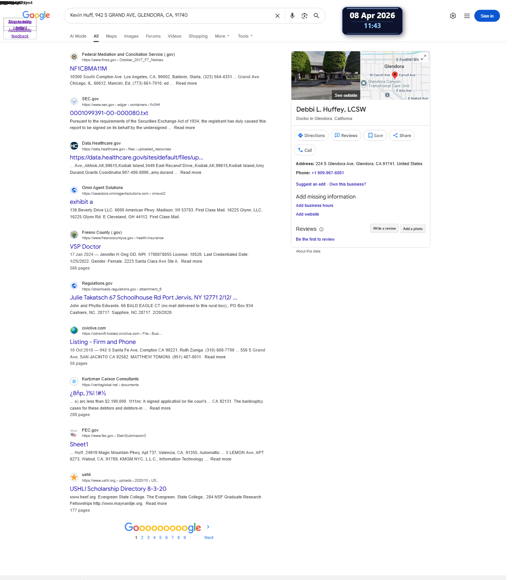
Task: Click the SEC.gov result favicon
Action: pyautogui.click(x=74, y=101)
